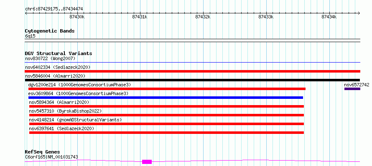Click the red bar under nsv5457310
Image resolution: width=372 pixels, height=166 pixels.
[166, 115]
